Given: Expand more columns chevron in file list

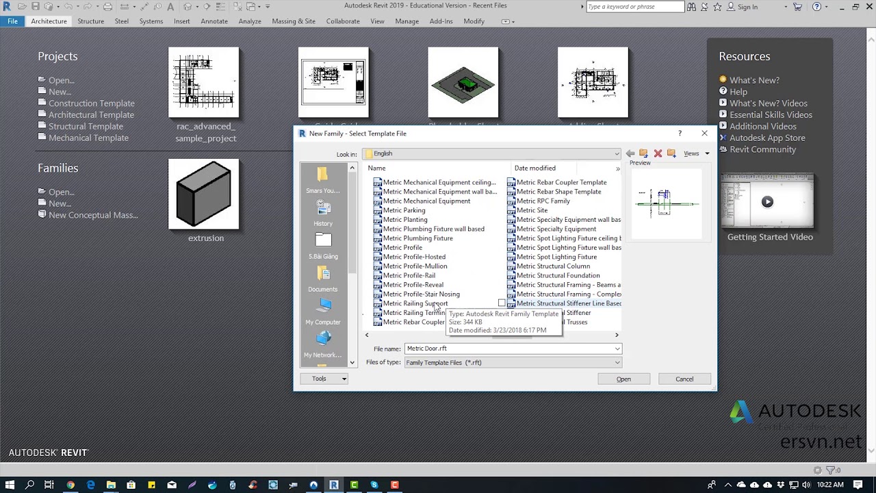Looking at the screenshot, I should pos(617,168).
